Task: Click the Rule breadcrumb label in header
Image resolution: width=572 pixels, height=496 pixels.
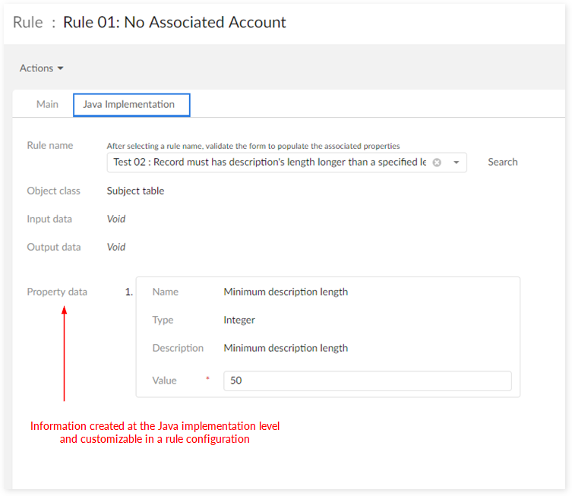Action: [27, 22]
